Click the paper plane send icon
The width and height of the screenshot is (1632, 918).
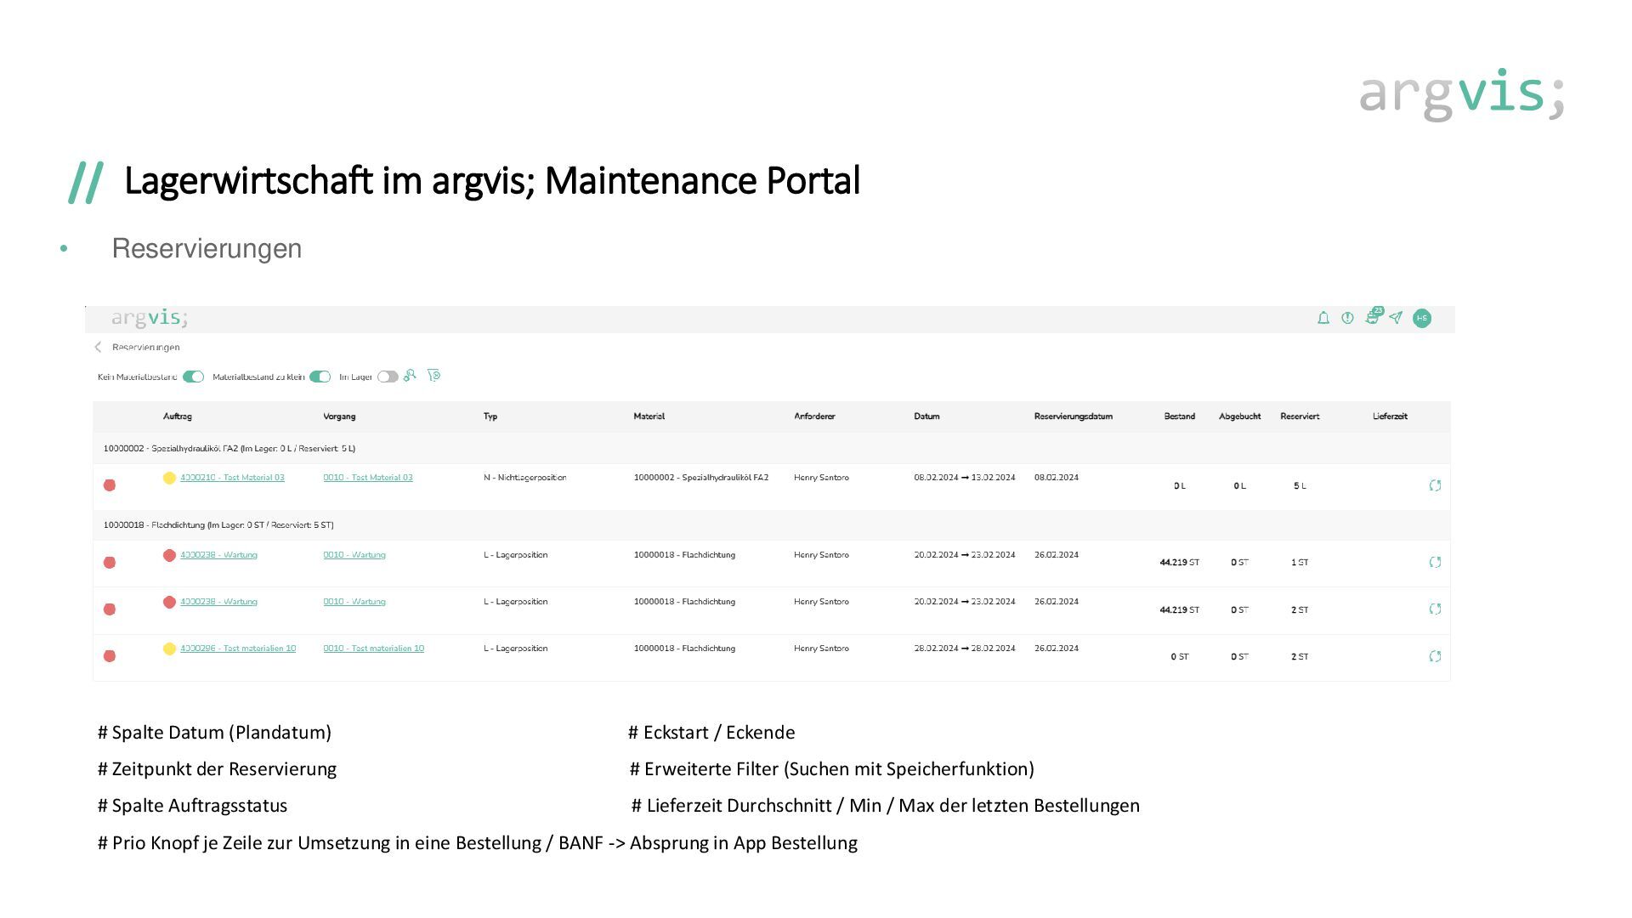(1396, 317)
